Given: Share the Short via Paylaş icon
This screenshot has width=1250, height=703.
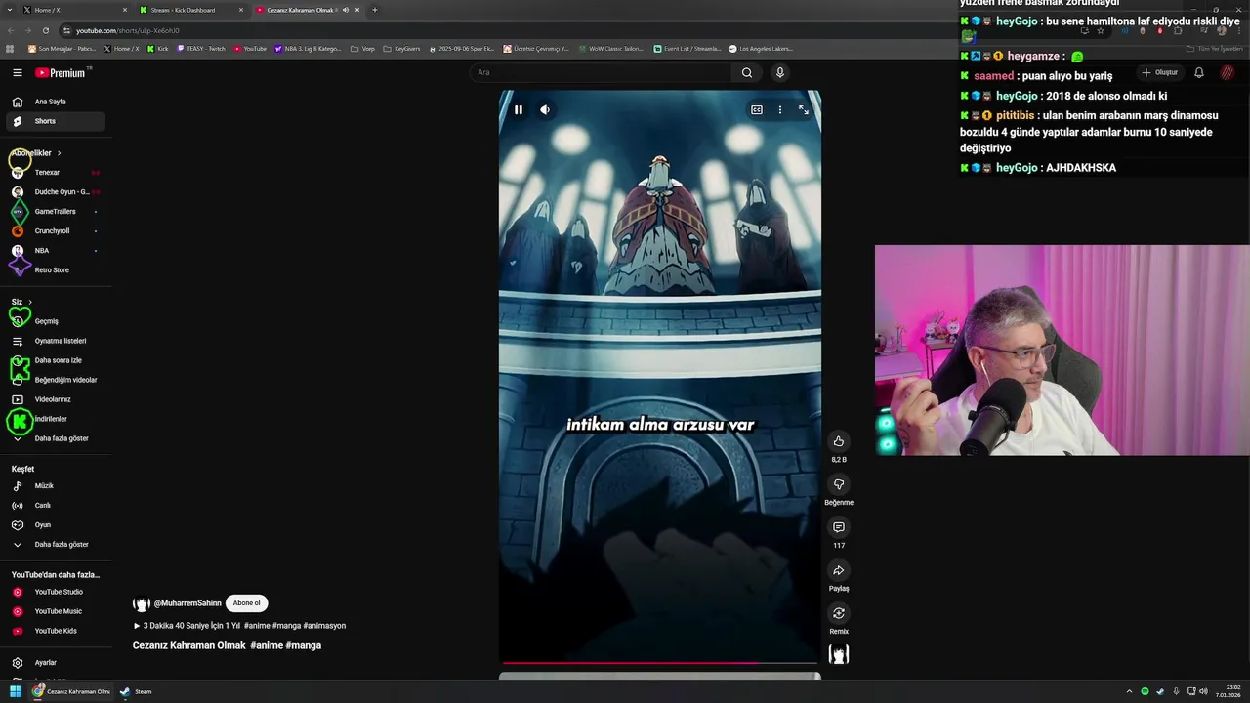Looking at the screenshot, I should [x=839, y=570].
